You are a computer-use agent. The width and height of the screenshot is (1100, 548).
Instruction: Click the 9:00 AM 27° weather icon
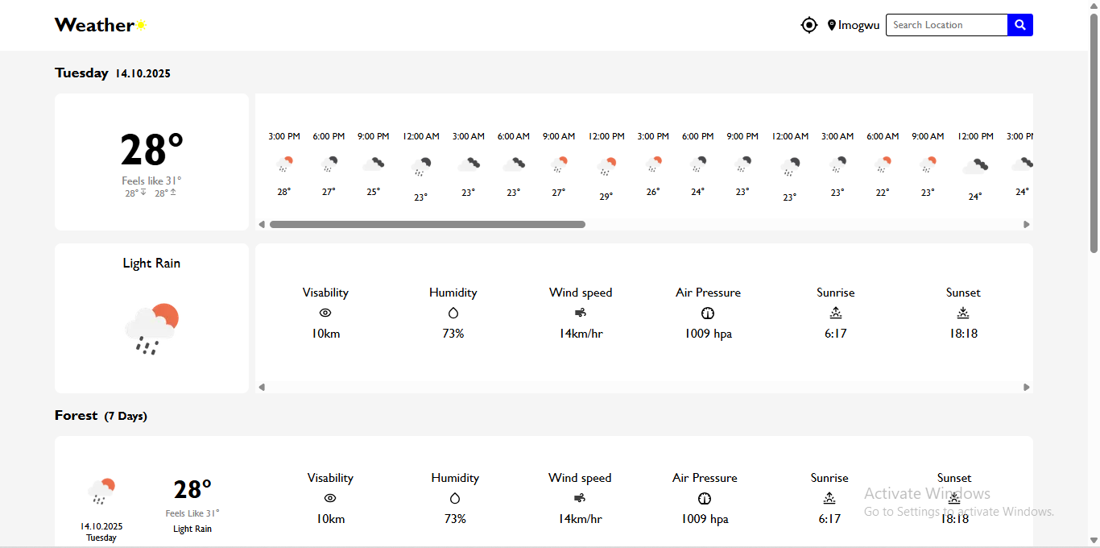[x=559, y=164]
